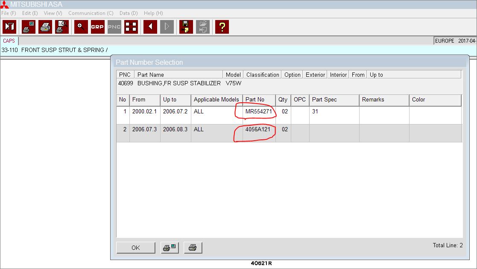Select the CAPS tab
Viewport: 477px width, 269px height.
pos(9,41)
